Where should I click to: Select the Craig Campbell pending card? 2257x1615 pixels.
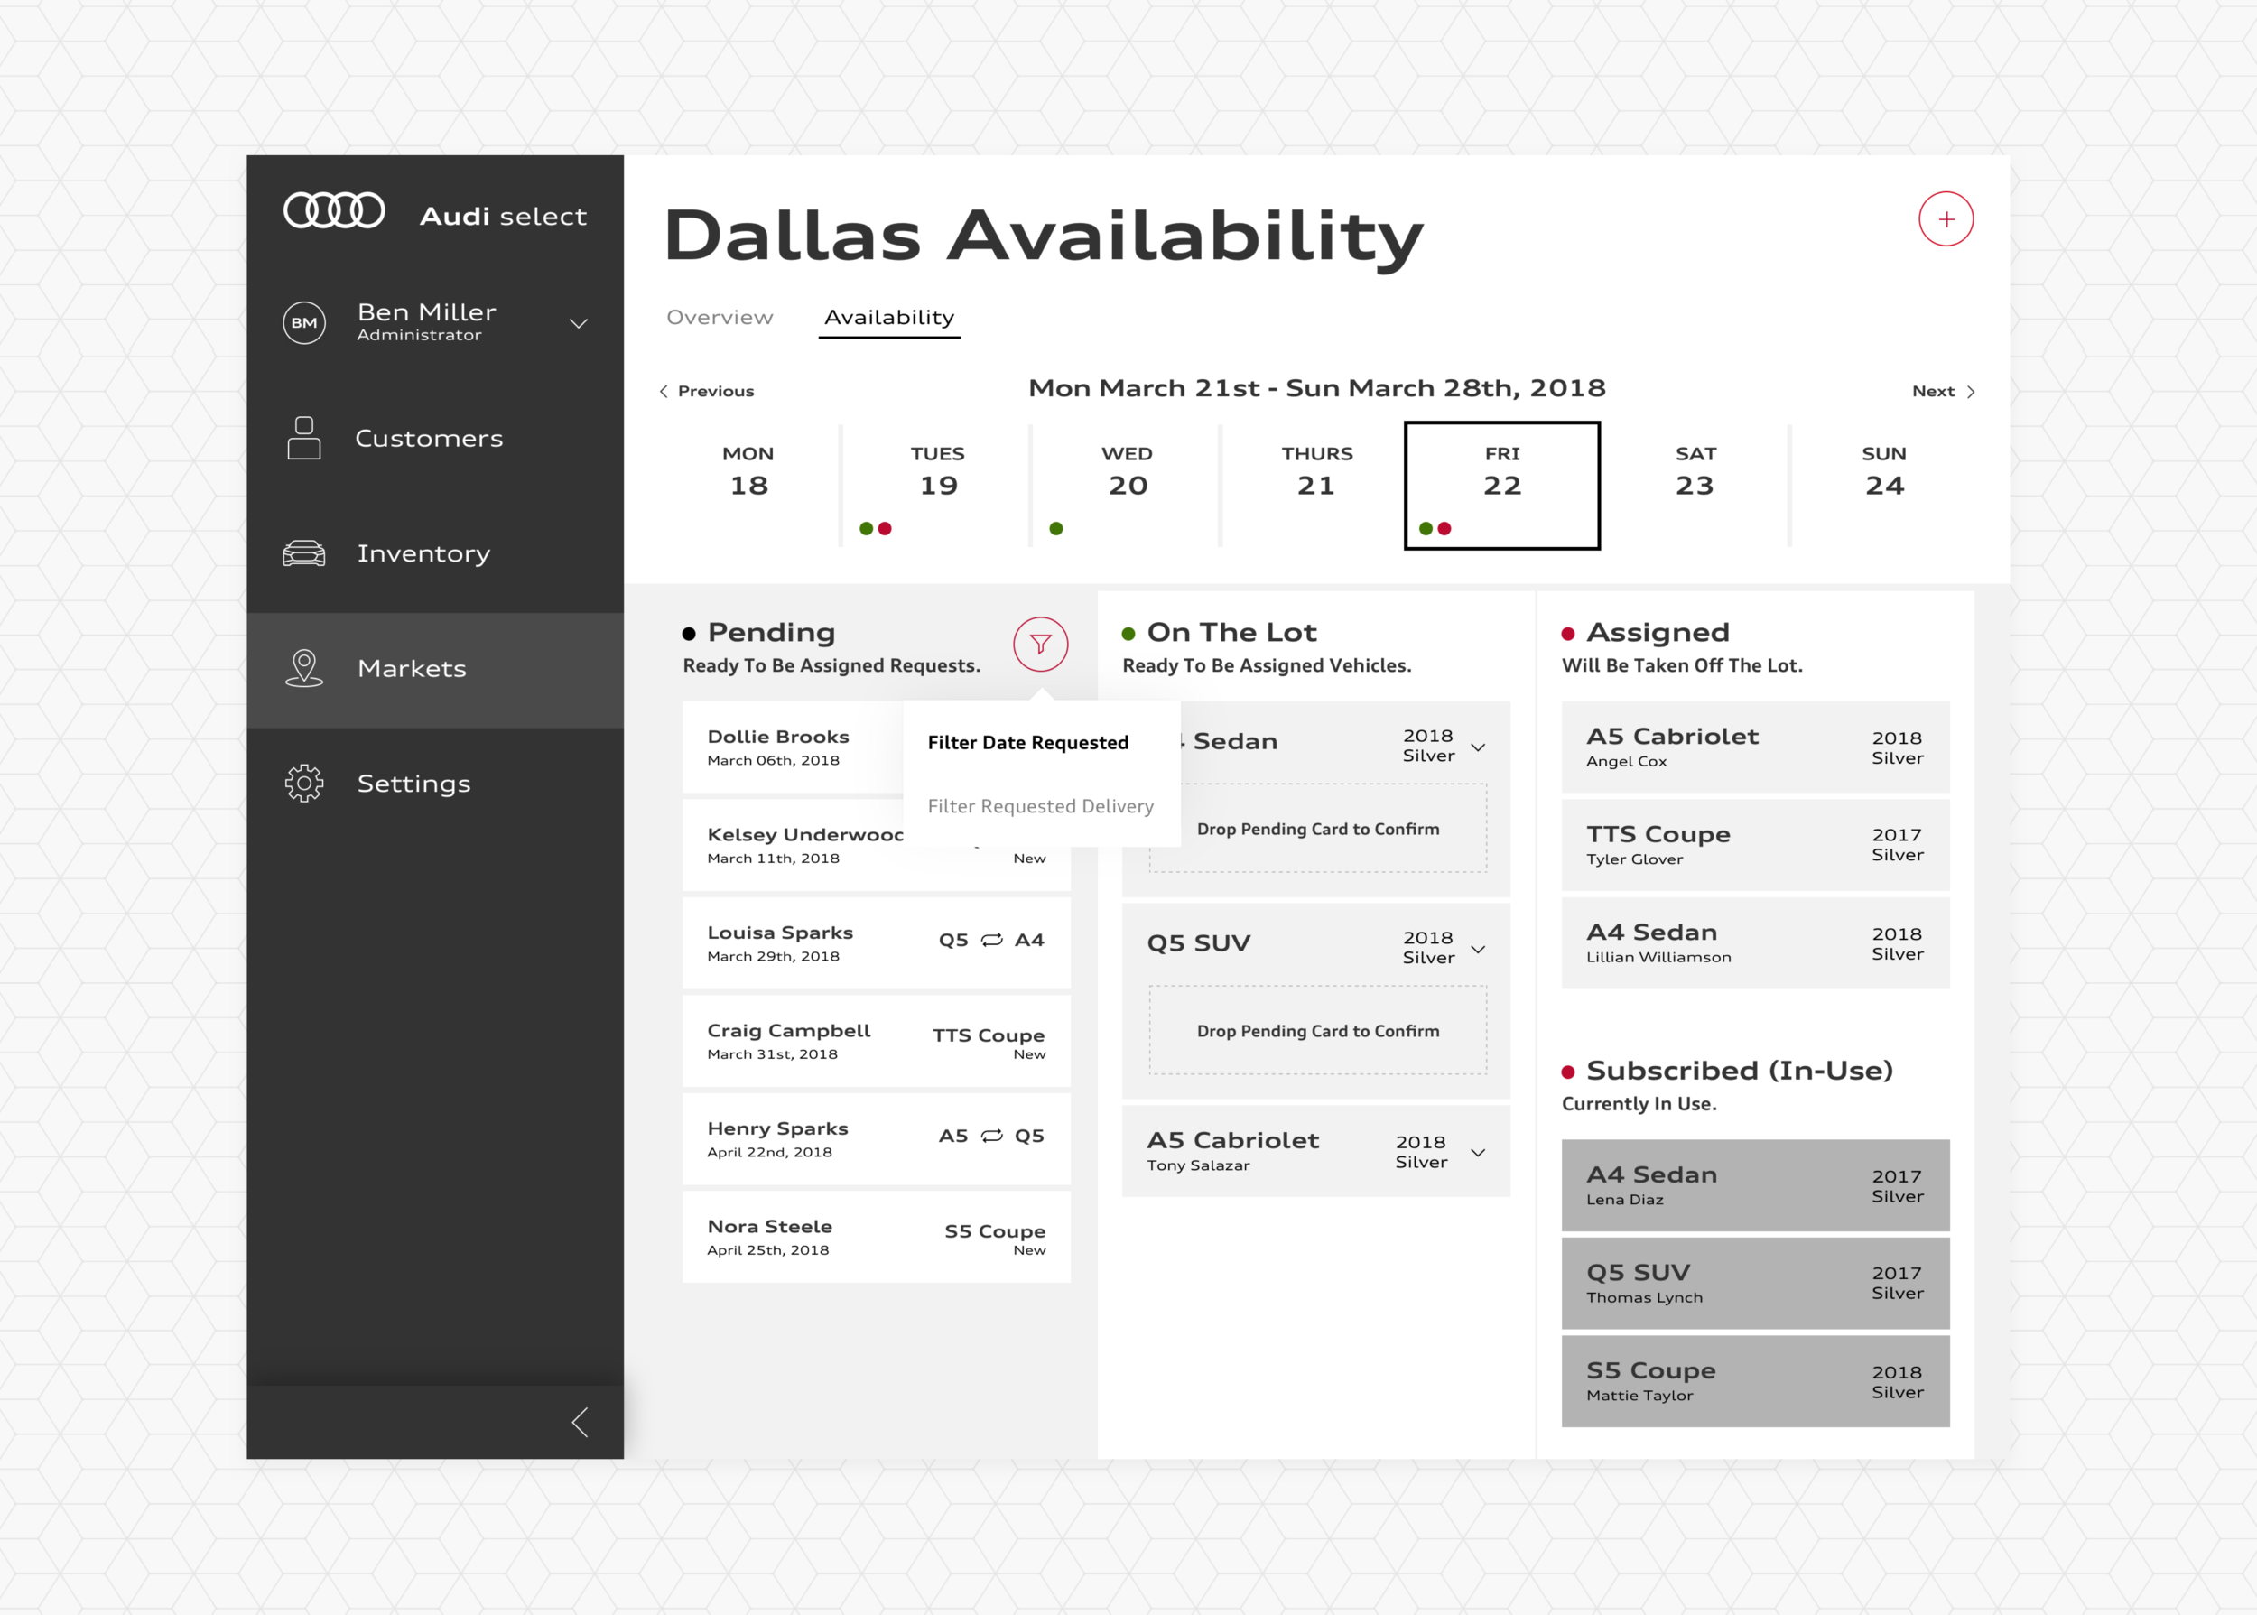[x=877, y=1042]
